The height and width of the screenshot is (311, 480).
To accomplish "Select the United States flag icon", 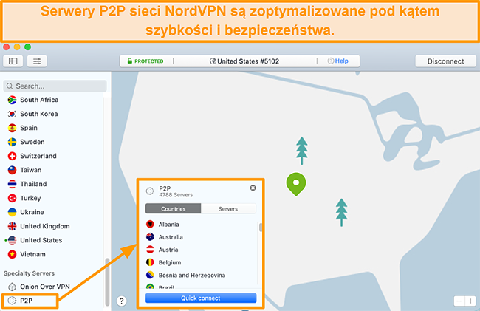I will click(x=13, y=240).
